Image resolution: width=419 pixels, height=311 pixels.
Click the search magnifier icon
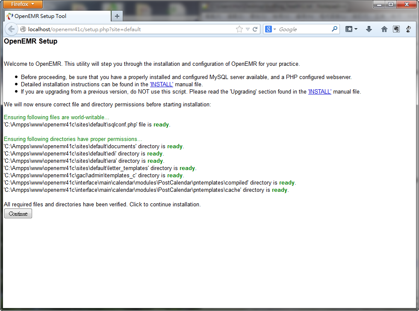334,29
